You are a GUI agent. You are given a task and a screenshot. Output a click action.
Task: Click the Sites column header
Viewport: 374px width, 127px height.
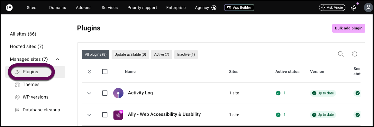pyautogui.click(x=233, y=71)
